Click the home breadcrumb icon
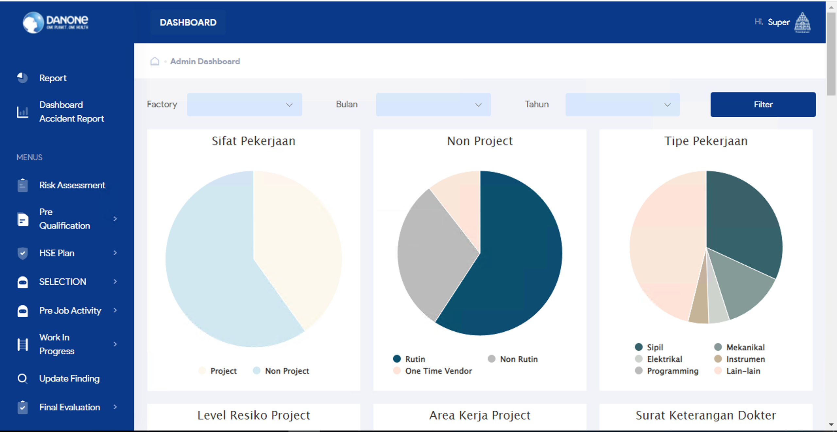 (x=155, y=61)
